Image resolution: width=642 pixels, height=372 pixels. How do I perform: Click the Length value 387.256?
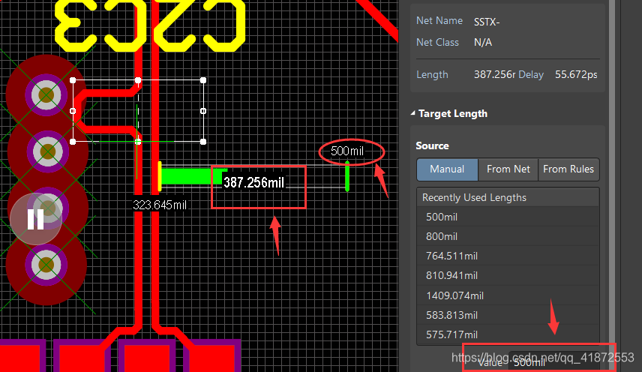click(494, 74)
